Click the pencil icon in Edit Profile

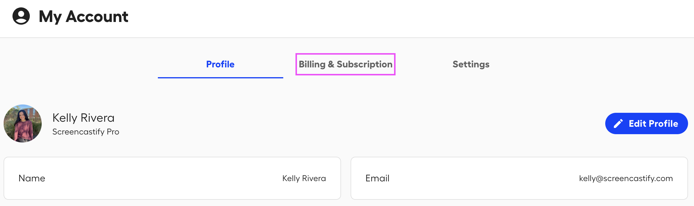point(618,123)
